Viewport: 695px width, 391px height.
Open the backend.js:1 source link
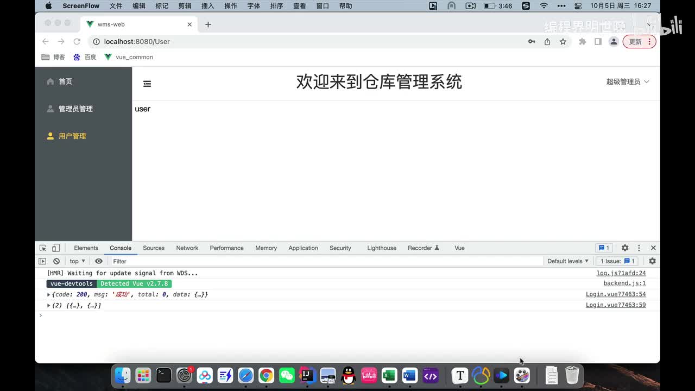coord(625,283)
